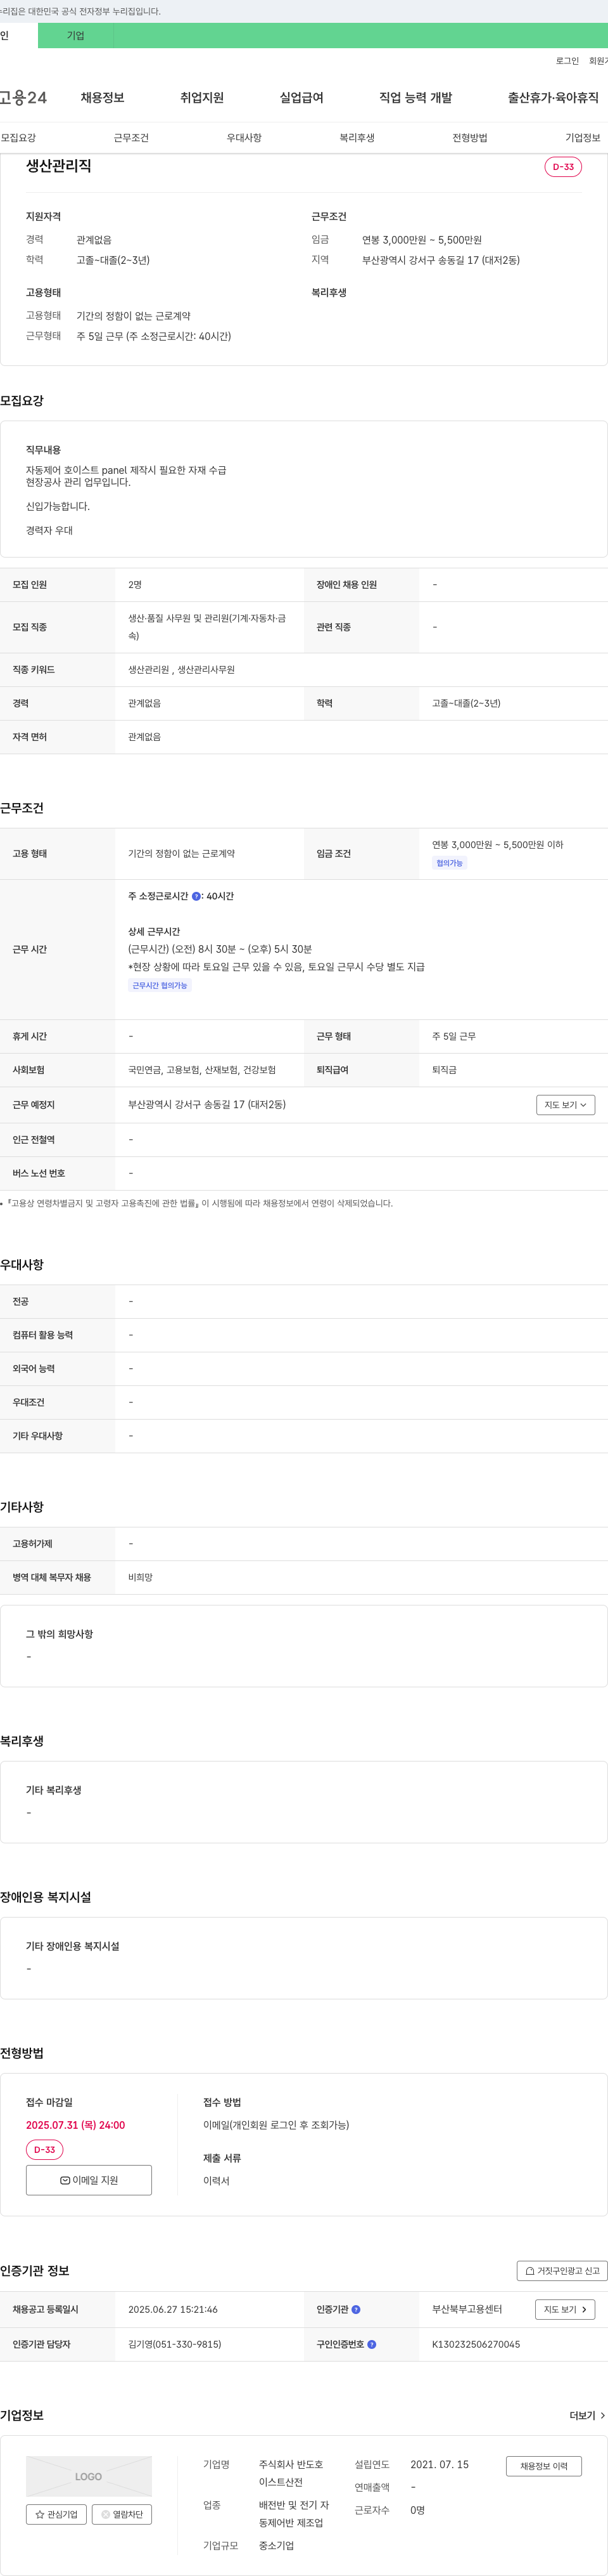Click the 협의가능 tag under 임금 조건
Viewport: 608px width, 2576px height.
449,863
